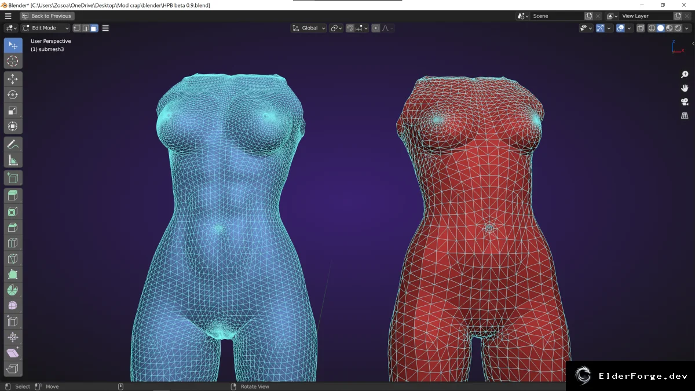Select the Spin tool
This screenshot has width=695, height=391.
click(13, 290)
